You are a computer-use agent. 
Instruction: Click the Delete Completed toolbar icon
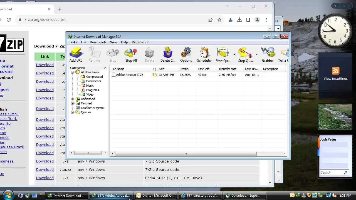[x=168, y=55]
